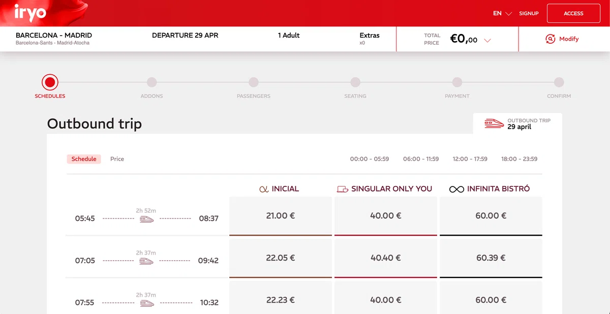Select Inicial 22.23 € fare

(x=281, y=298)
